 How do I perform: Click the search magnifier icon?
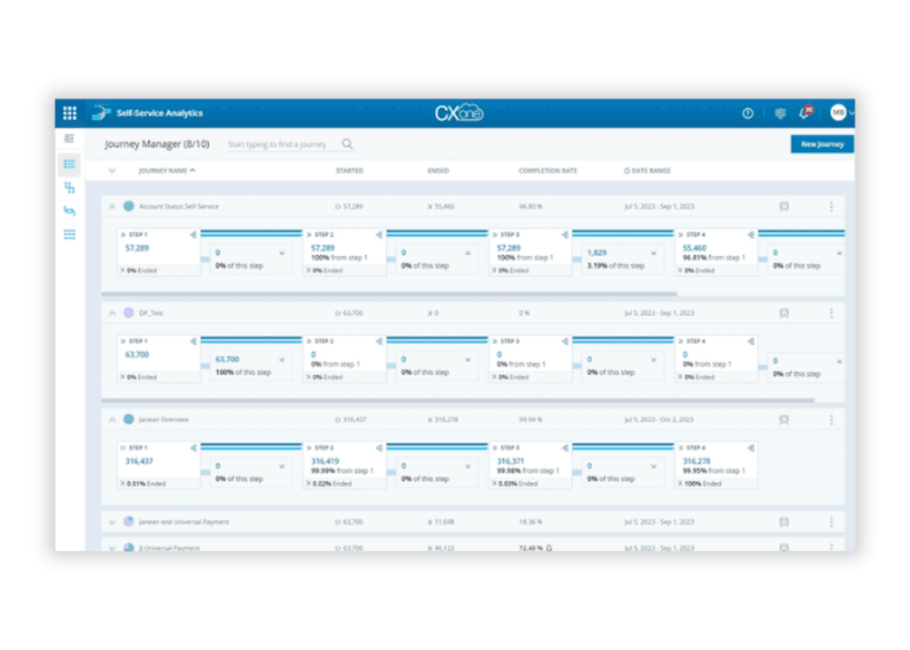point(347,144)
